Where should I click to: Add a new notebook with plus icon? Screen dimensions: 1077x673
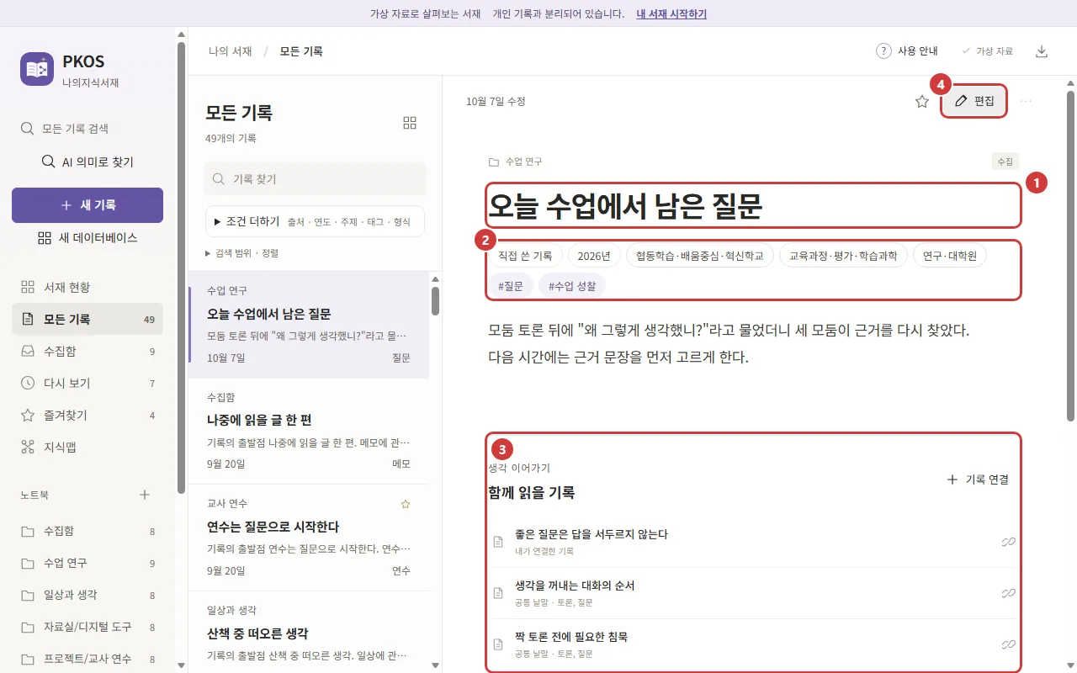(145, 495)
